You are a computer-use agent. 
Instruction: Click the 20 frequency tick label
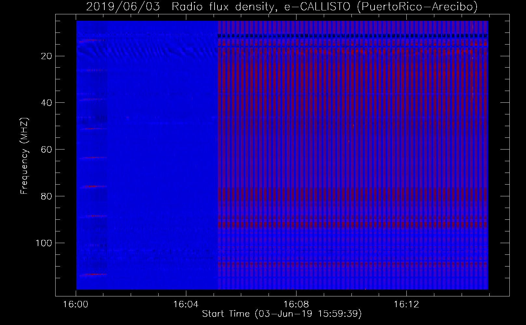pos(46,56)
